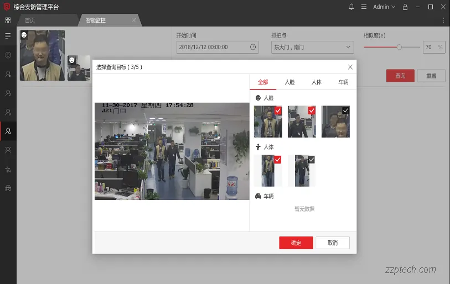Select the vehicle search icon in the sidebar
Viewport: 450px width, 284px height.
(x=8, y=188)
